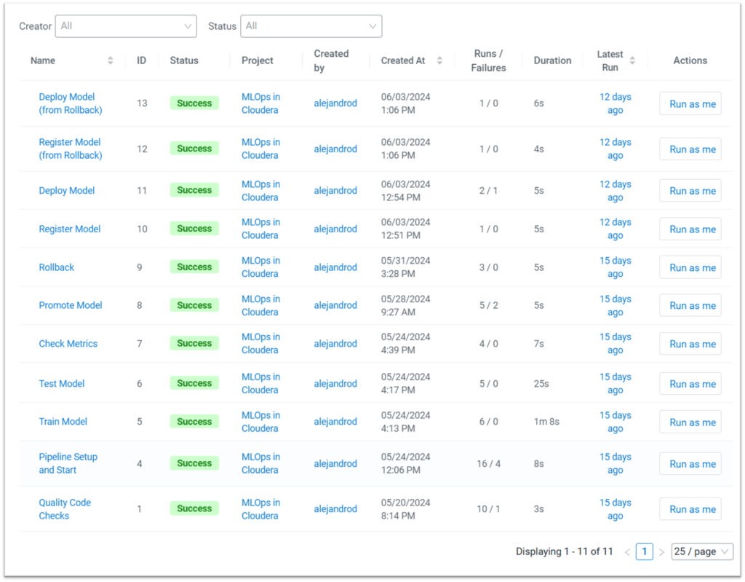Click the 25s duration value
Viewport: 745px width, 582px height.
pyautogui.click(x=541, y=384)
